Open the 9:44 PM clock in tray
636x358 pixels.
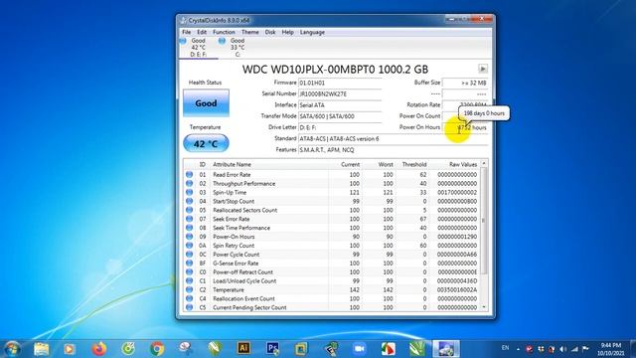611,349
